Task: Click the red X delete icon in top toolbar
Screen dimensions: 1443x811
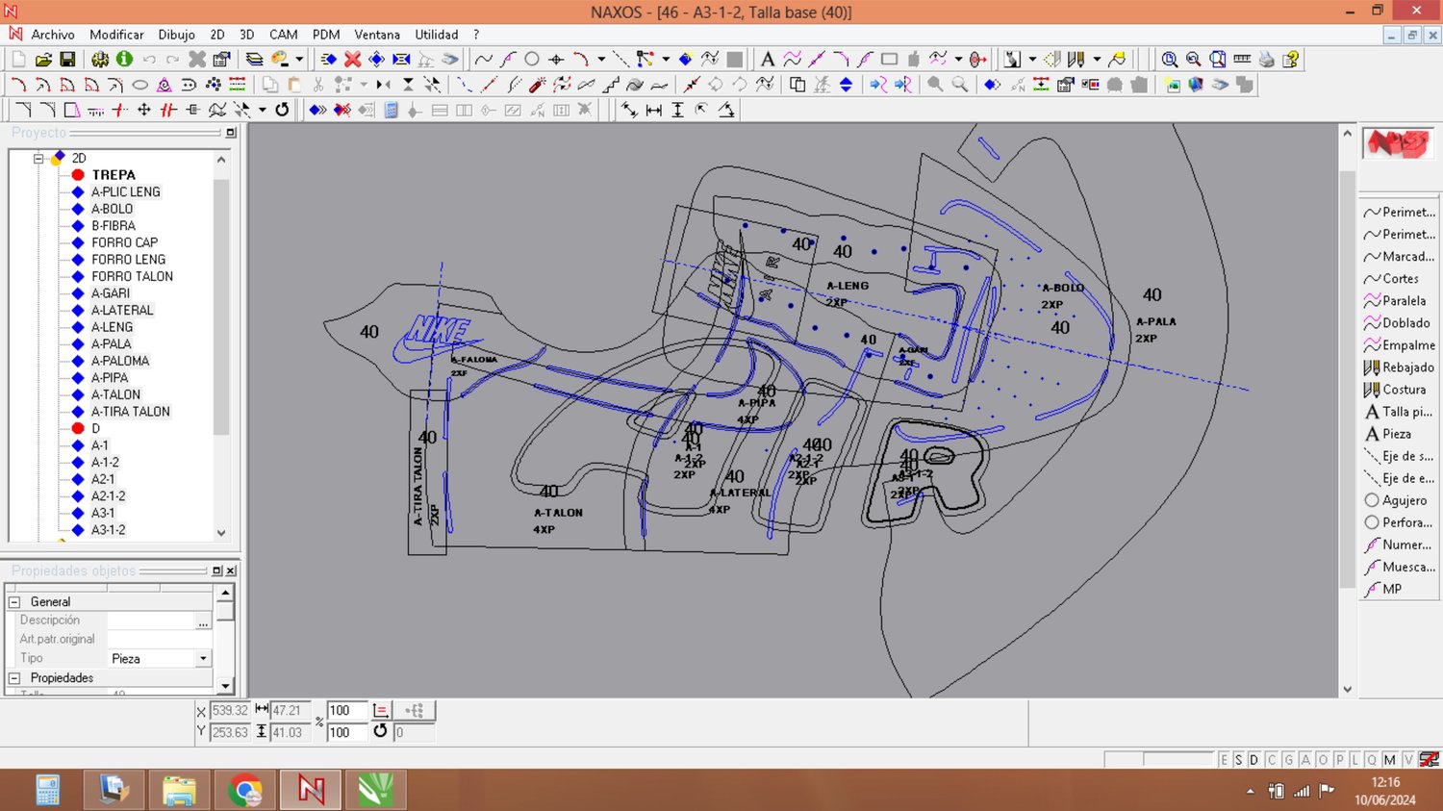Action: (x=353, y=60)
